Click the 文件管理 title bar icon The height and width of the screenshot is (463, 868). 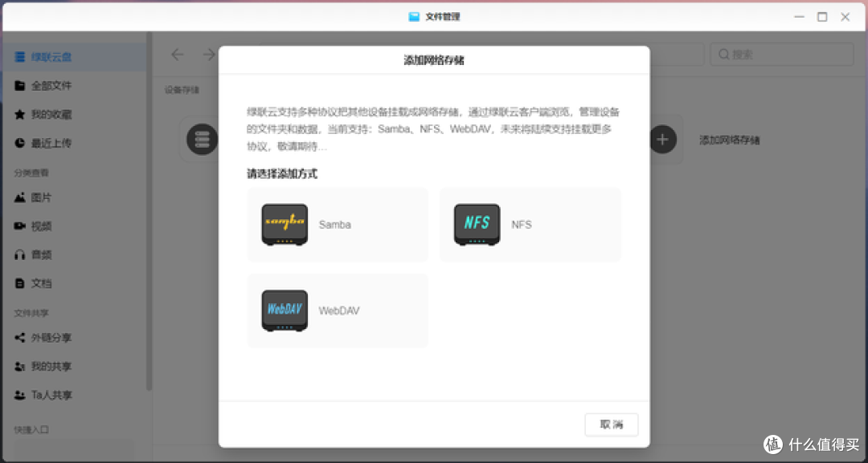pos(414,17)
